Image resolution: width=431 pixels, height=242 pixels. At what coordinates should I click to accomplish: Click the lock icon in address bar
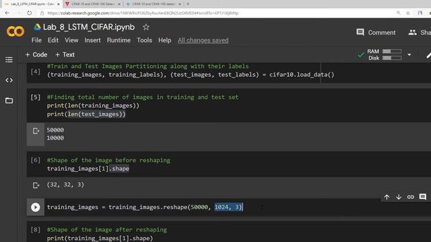(x=42, y=13)
